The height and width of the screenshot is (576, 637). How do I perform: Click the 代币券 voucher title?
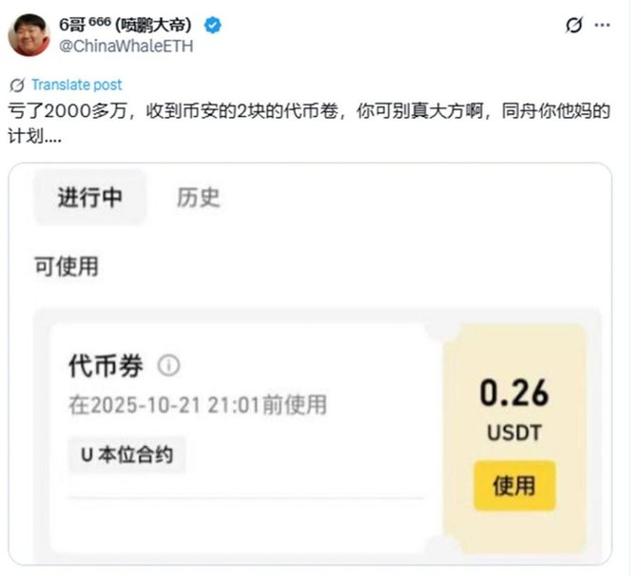pos(106,366)
